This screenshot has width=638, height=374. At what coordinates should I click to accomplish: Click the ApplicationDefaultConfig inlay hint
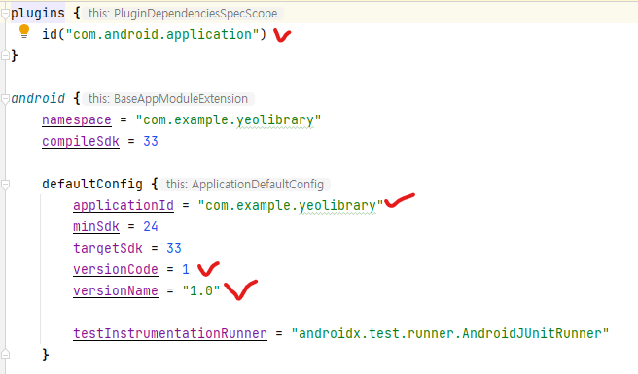(x=245, y=185)
